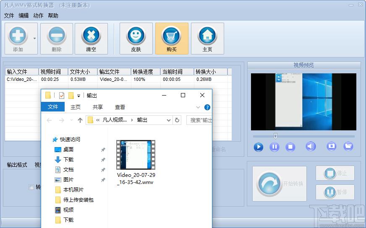Open the 编辑 menu
The width and height of the screenshot is (366, 228).
coord(24,16)
